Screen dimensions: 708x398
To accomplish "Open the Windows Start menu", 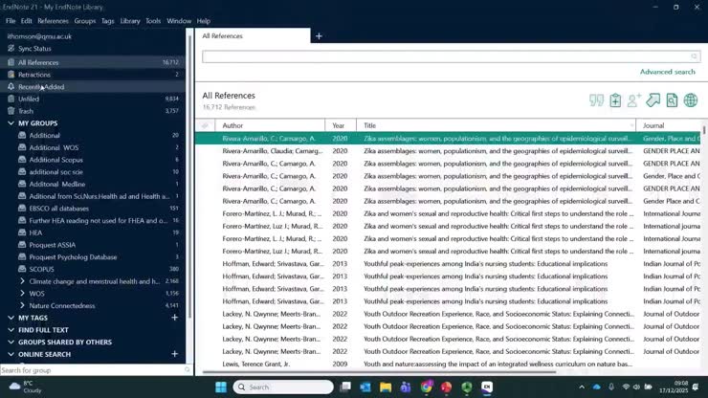I will (221, 387).
